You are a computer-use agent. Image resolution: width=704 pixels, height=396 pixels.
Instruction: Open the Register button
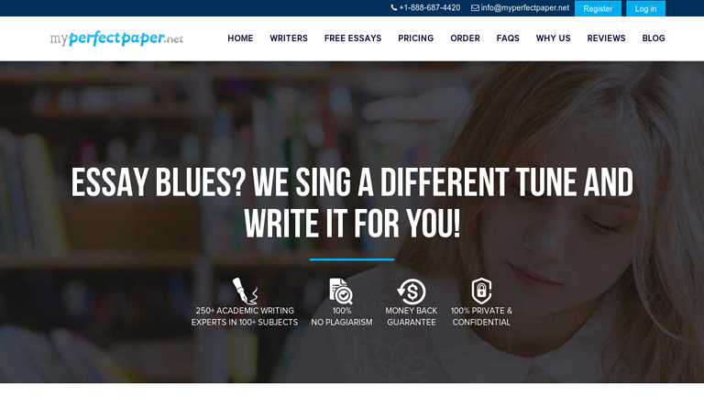point(598,8)
